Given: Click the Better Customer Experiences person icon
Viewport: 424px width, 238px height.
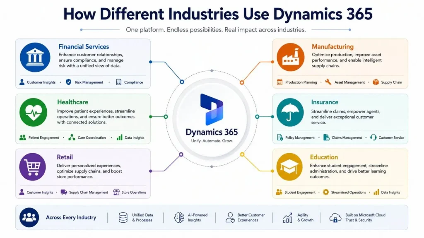Looking at the screenshot, I should coord(230,217).
